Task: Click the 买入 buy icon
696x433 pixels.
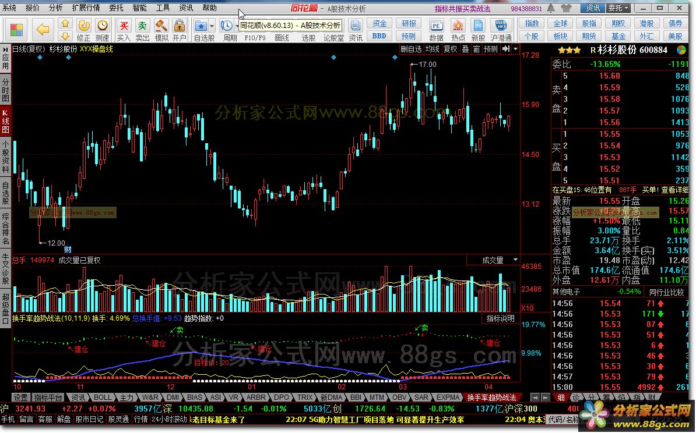Action: click(x=124, y=26)
